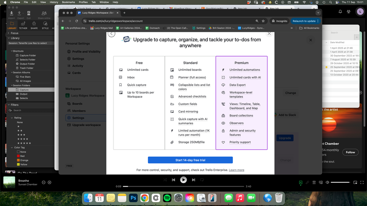Collapse the Filters panel
Screen dimensions: 367x206
pyautogui.click(x=8, y=105)
